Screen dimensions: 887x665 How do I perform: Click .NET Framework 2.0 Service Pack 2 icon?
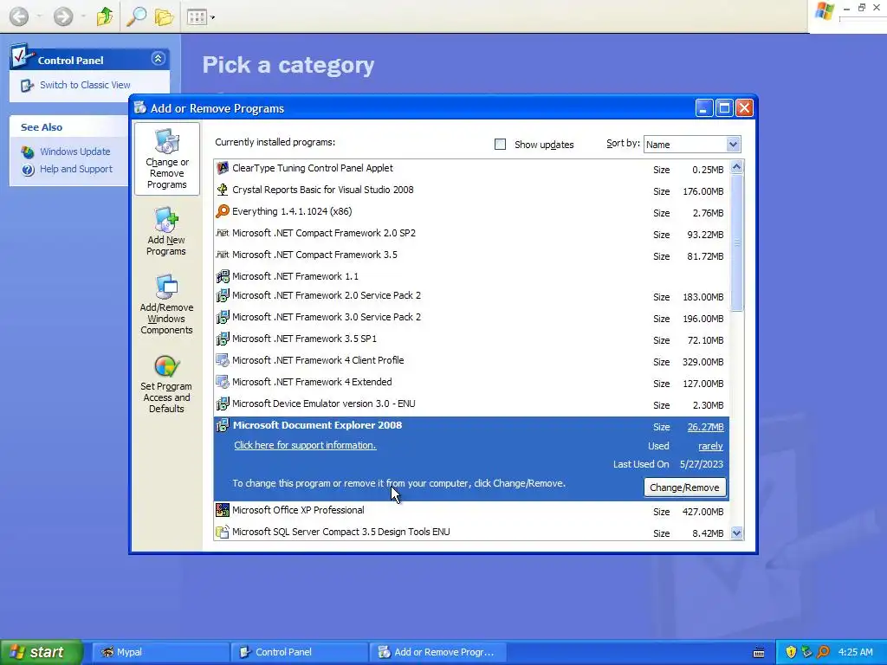click(x=223, y=295)
